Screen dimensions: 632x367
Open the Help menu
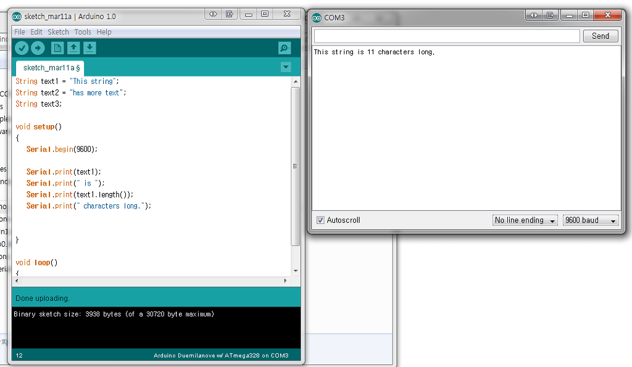tap(104, 32)
